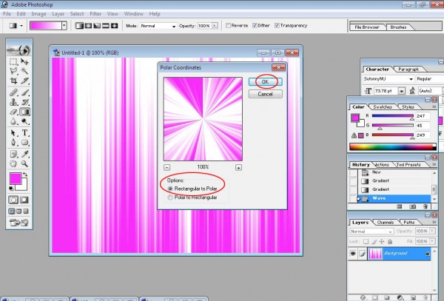Select the Clone Stamp tool
This screenshot has width=444, height=301.
13,102
